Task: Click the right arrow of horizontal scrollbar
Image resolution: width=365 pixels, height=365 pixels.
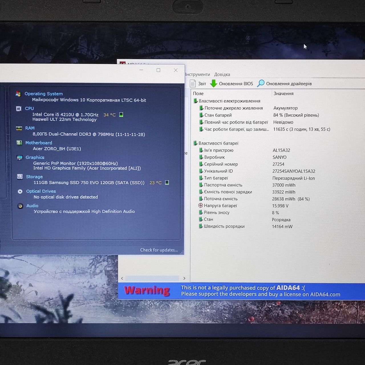Action: pos(184,278)
